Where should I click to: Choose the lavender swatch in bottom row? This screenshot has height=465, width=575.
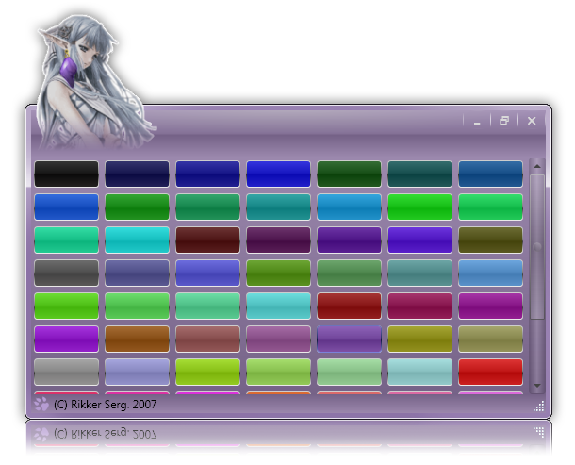point(137,372)
